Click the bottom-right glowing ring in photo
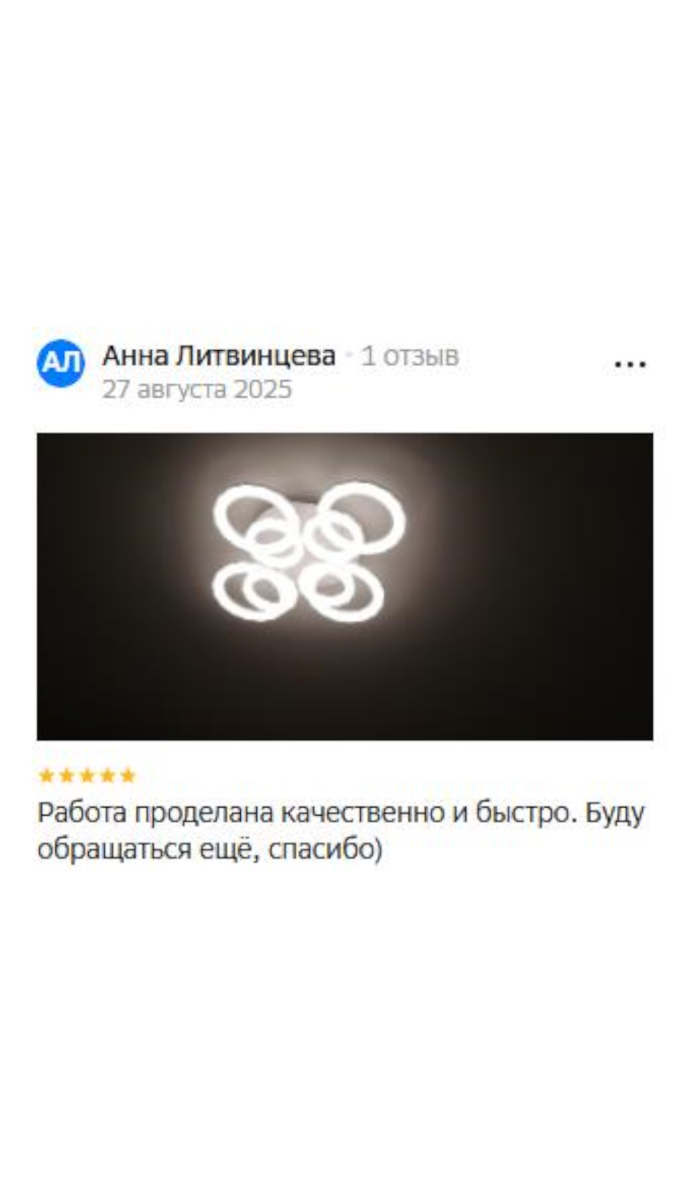674x1198 pixels. [x=342, y=590]
